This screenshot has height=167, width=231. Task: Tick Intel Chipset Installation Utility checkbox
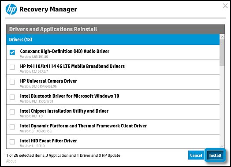(12, 112)
